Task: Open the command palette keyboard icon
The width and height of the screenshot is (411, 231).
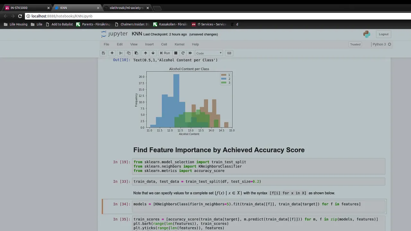Action: [x=229, y=53]
